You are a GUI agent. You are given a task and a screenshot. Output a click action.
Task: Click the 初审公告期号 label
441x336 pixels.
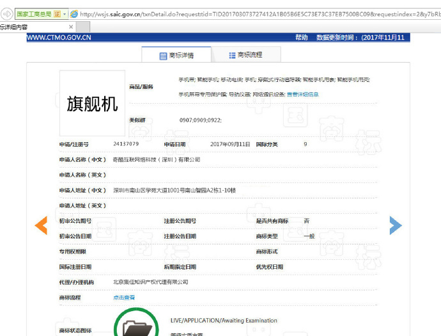pyautogui.click(x=75, y=221)
